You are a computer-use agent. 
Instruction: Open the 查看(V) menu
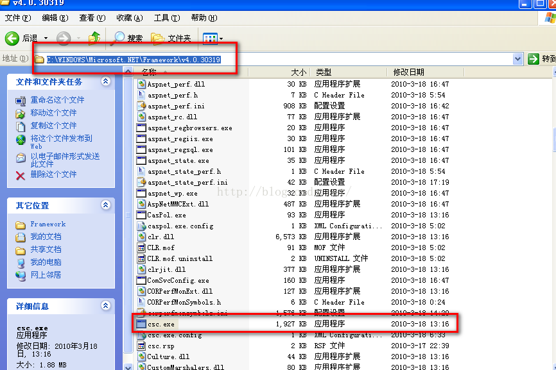tap(92, 18)
